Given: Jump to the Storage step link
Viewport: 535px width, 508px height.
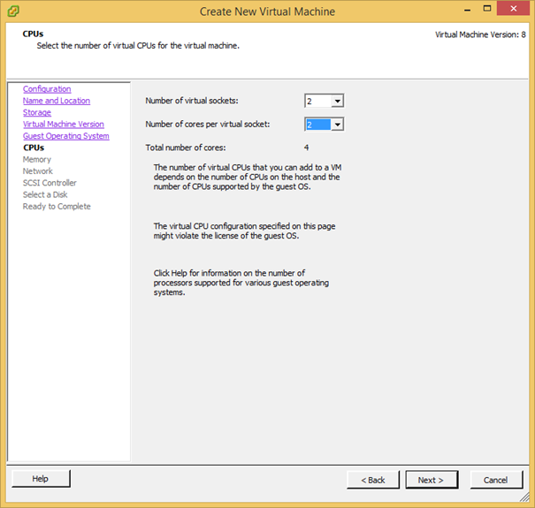Looking at the screenshot, I should coord(37,112).
